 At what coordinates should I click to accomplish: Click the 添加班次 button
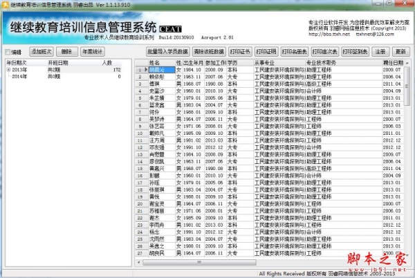coord(41,52)
